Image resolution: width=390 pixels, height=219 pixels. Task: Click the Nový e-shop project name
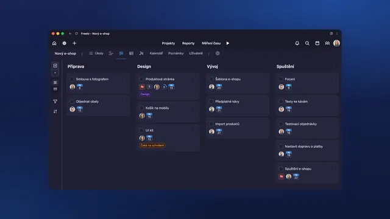pos(65,54)
